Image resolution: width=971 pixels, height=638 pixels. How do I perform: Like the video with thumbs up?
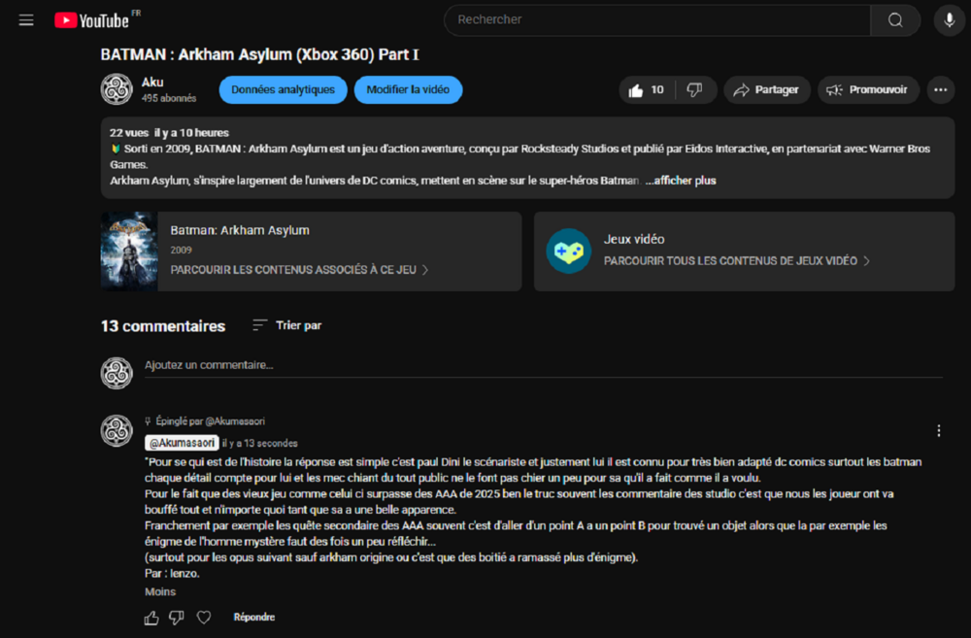(x=647, y=90)
